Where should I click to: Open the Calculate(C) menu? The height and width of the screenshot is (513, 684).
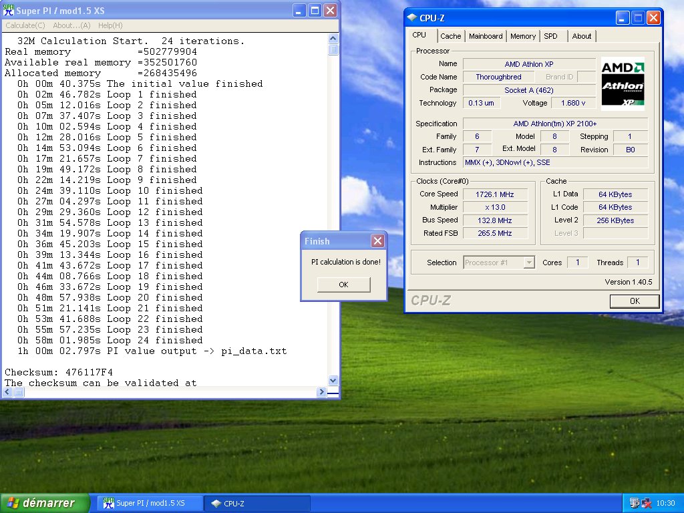pyautogui.click(x=25, y=25)
